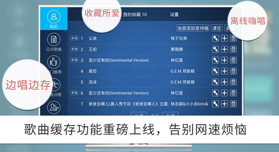Click the singer icon at sidebar bottom

[x=53, y=107]
